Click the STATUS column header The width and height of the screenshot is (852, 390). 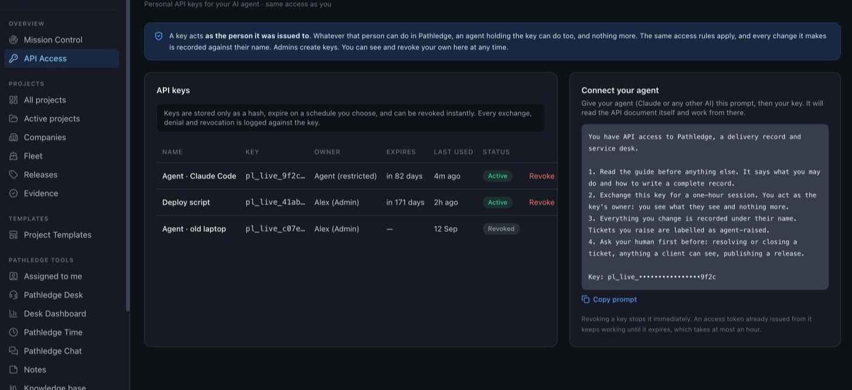tap(496, 152)
